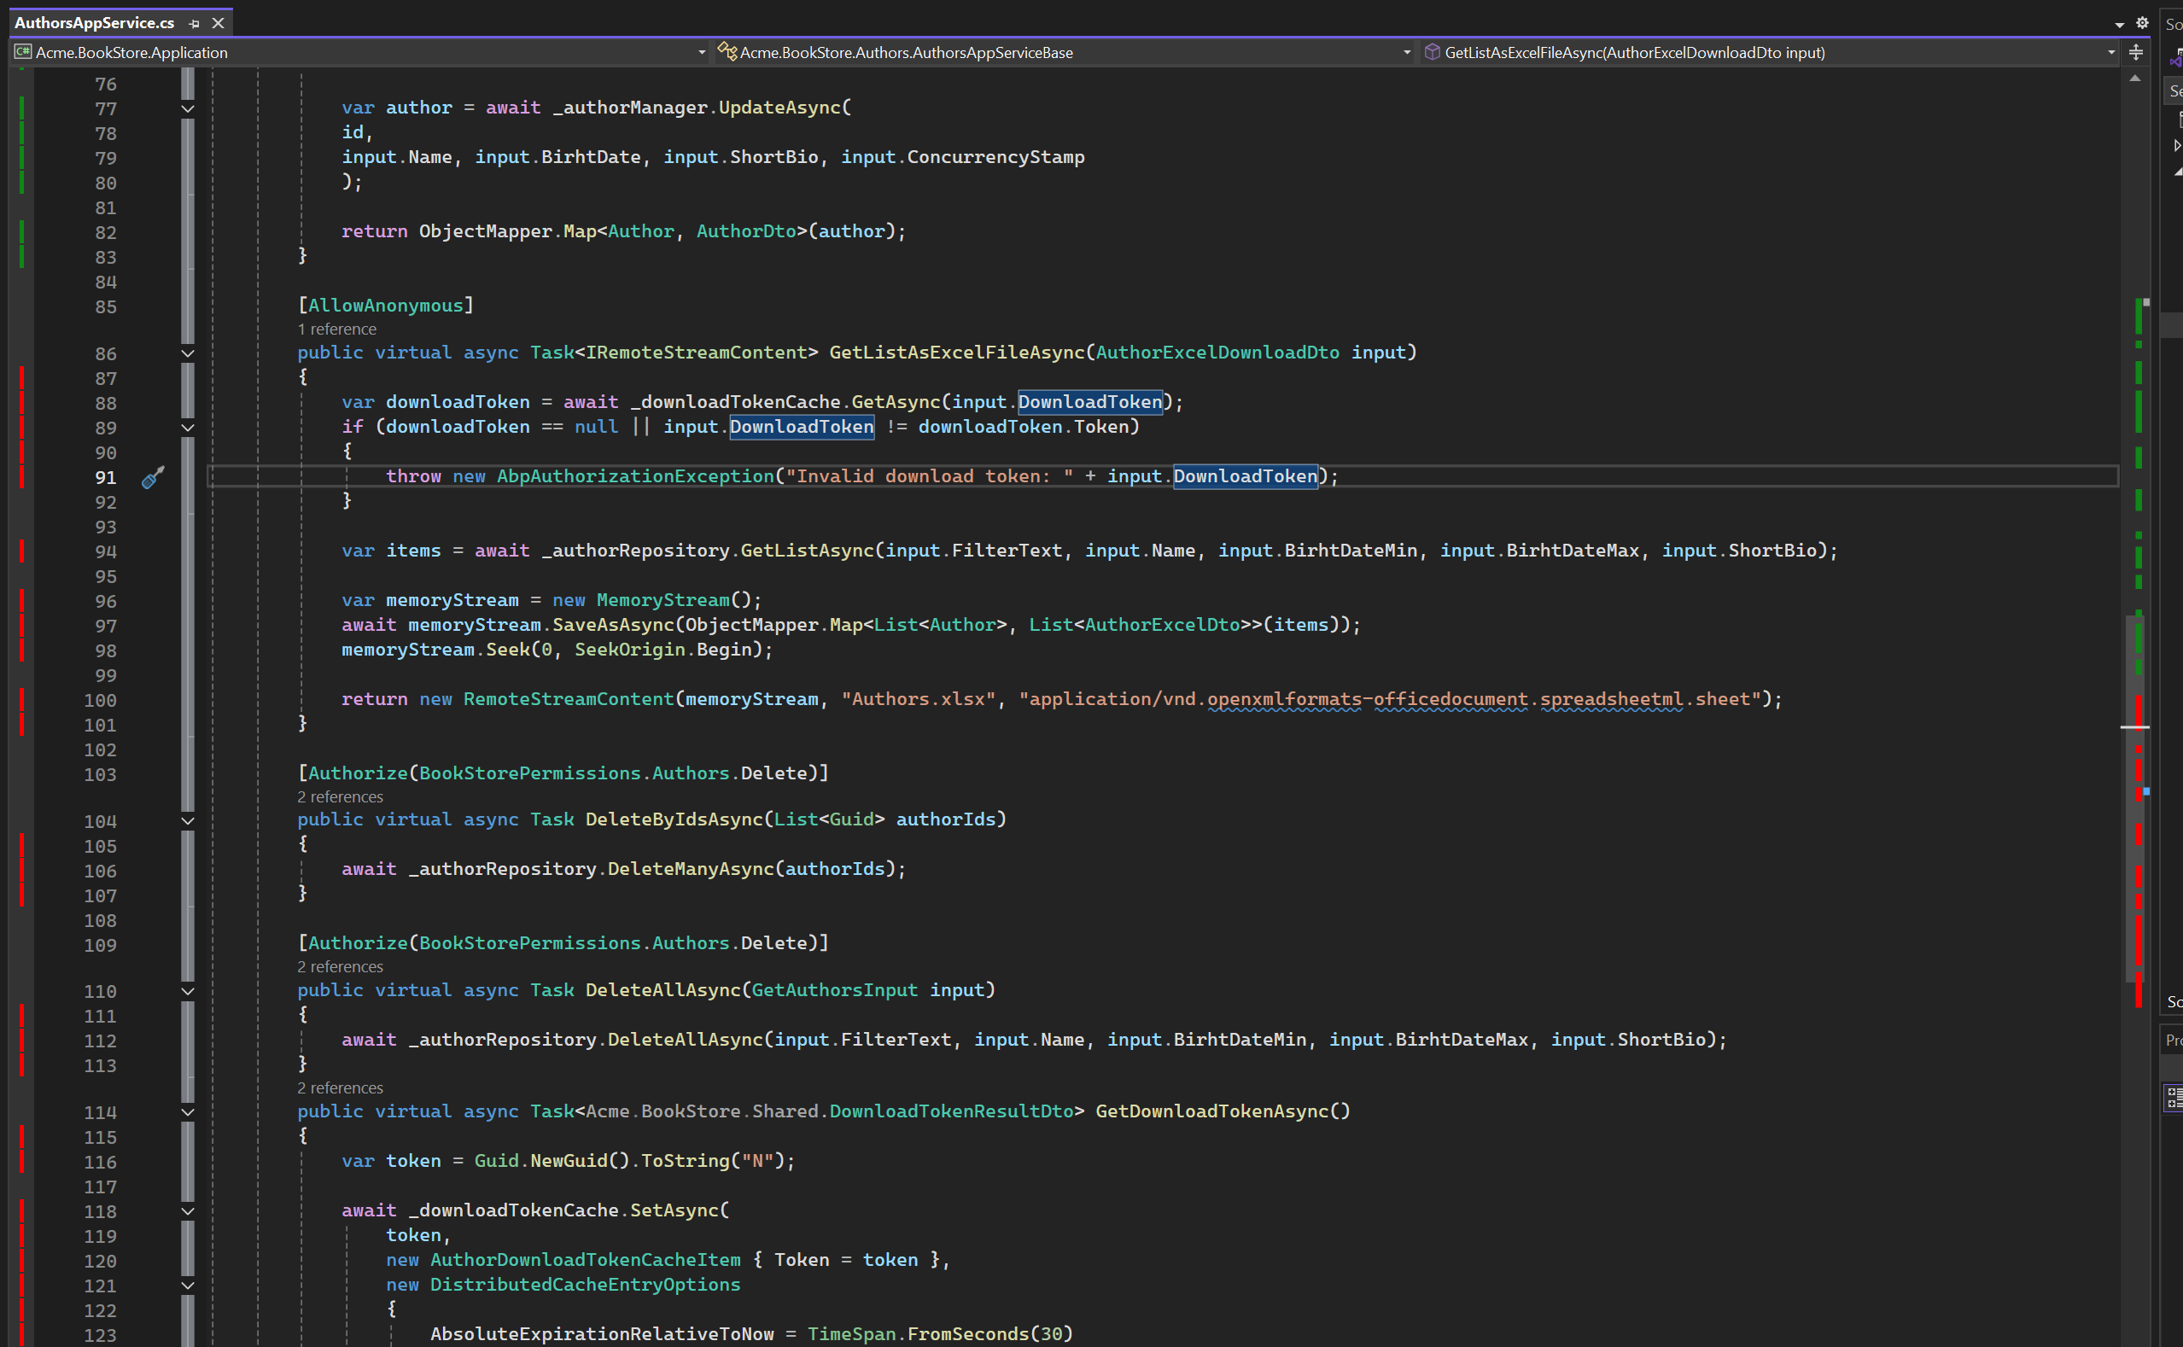Click the split editor window icon
The height and width of the screenshot is (1347, 2183).
point(2135,53)
